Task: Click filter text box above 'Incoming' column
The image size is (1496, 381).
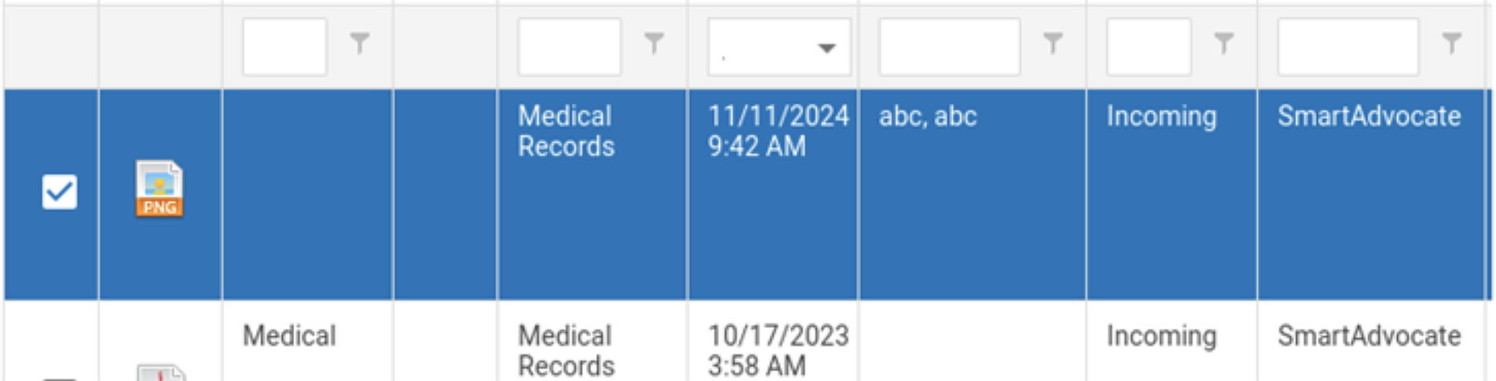Action: (x=1148, y=47)
